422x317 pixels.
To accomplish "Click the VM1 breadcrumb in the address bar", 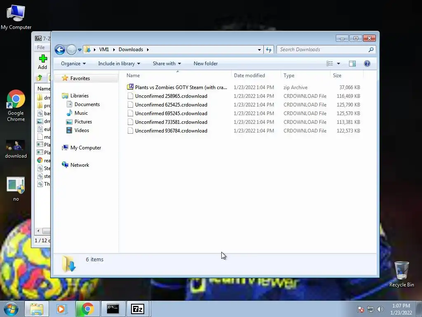I will tap(104, 50).
